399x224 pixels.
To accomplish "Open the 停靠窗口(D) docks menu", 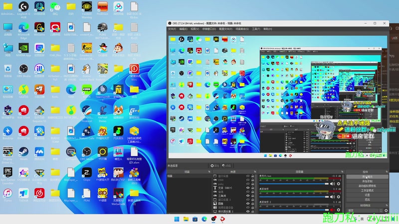I will (x=209, y=29).
